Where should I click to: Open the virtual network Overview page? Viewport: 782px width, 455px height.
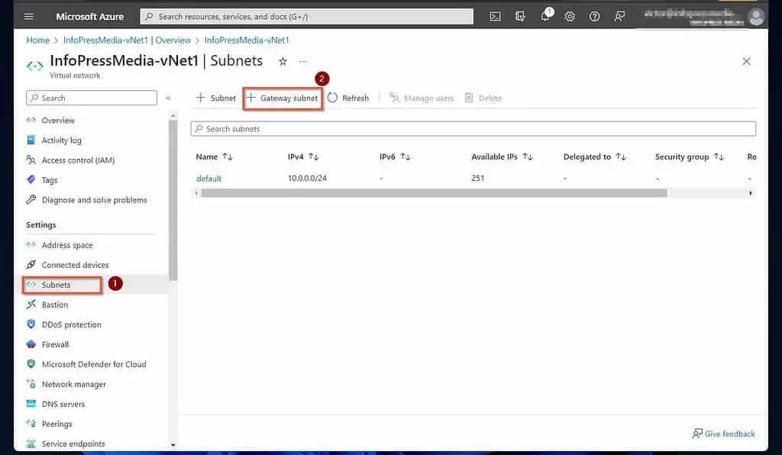click(x=59, y=120)
